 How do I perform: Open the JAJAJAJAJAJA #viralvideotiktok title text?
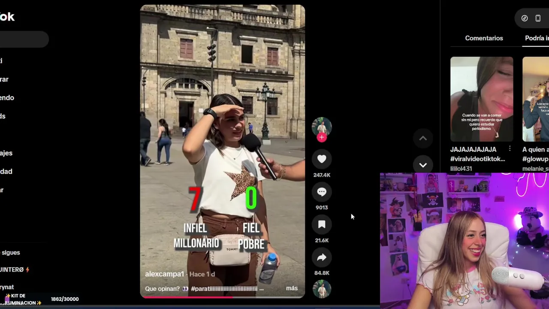[x=478, y=154]
